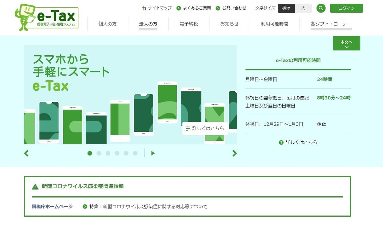Screen dimensions: 383x234
Task: Select the fifth carousel dot
Action: (x=126, y=153)
